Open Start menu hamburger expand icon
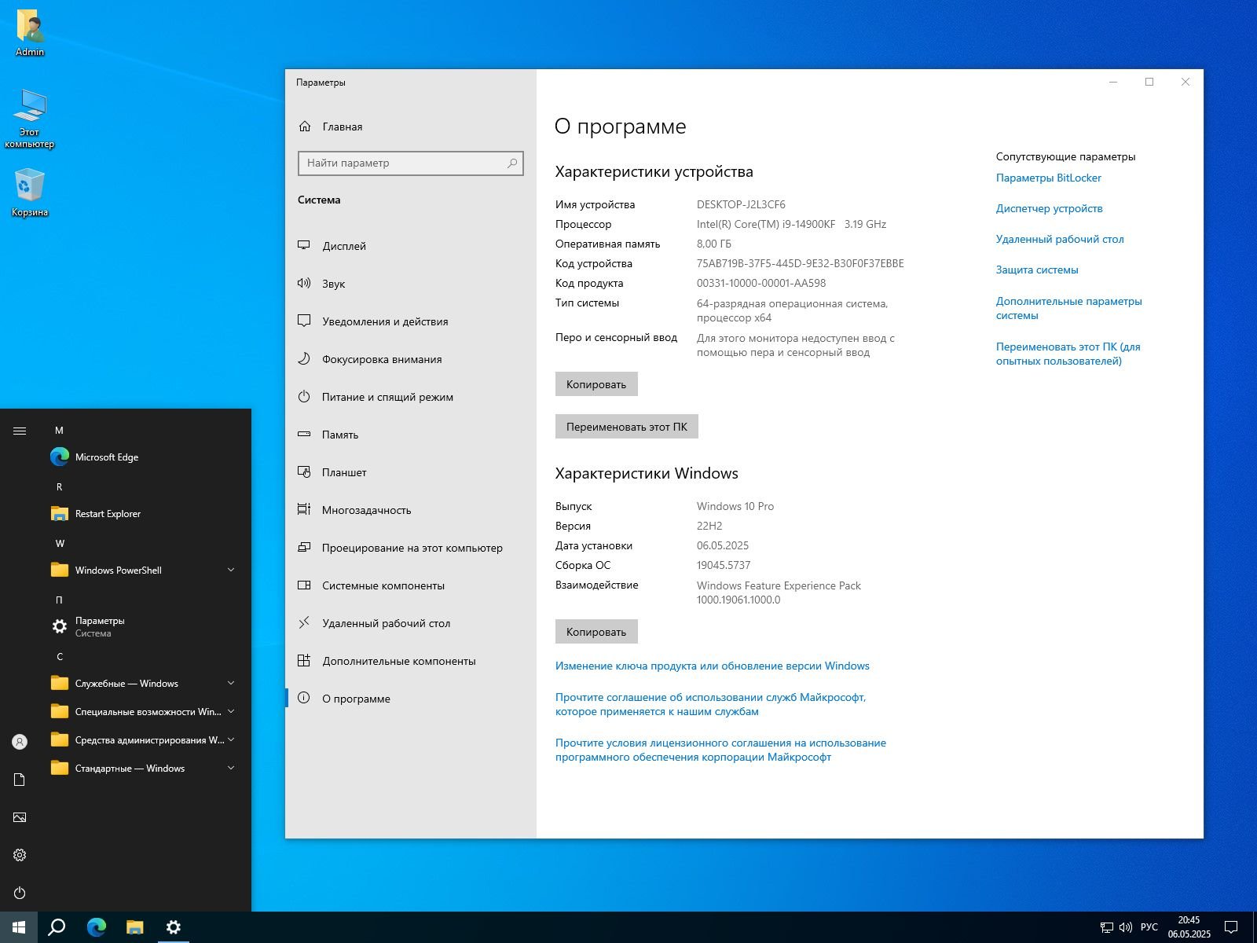This screenshot has width=1257, height=943. (20, 431)
